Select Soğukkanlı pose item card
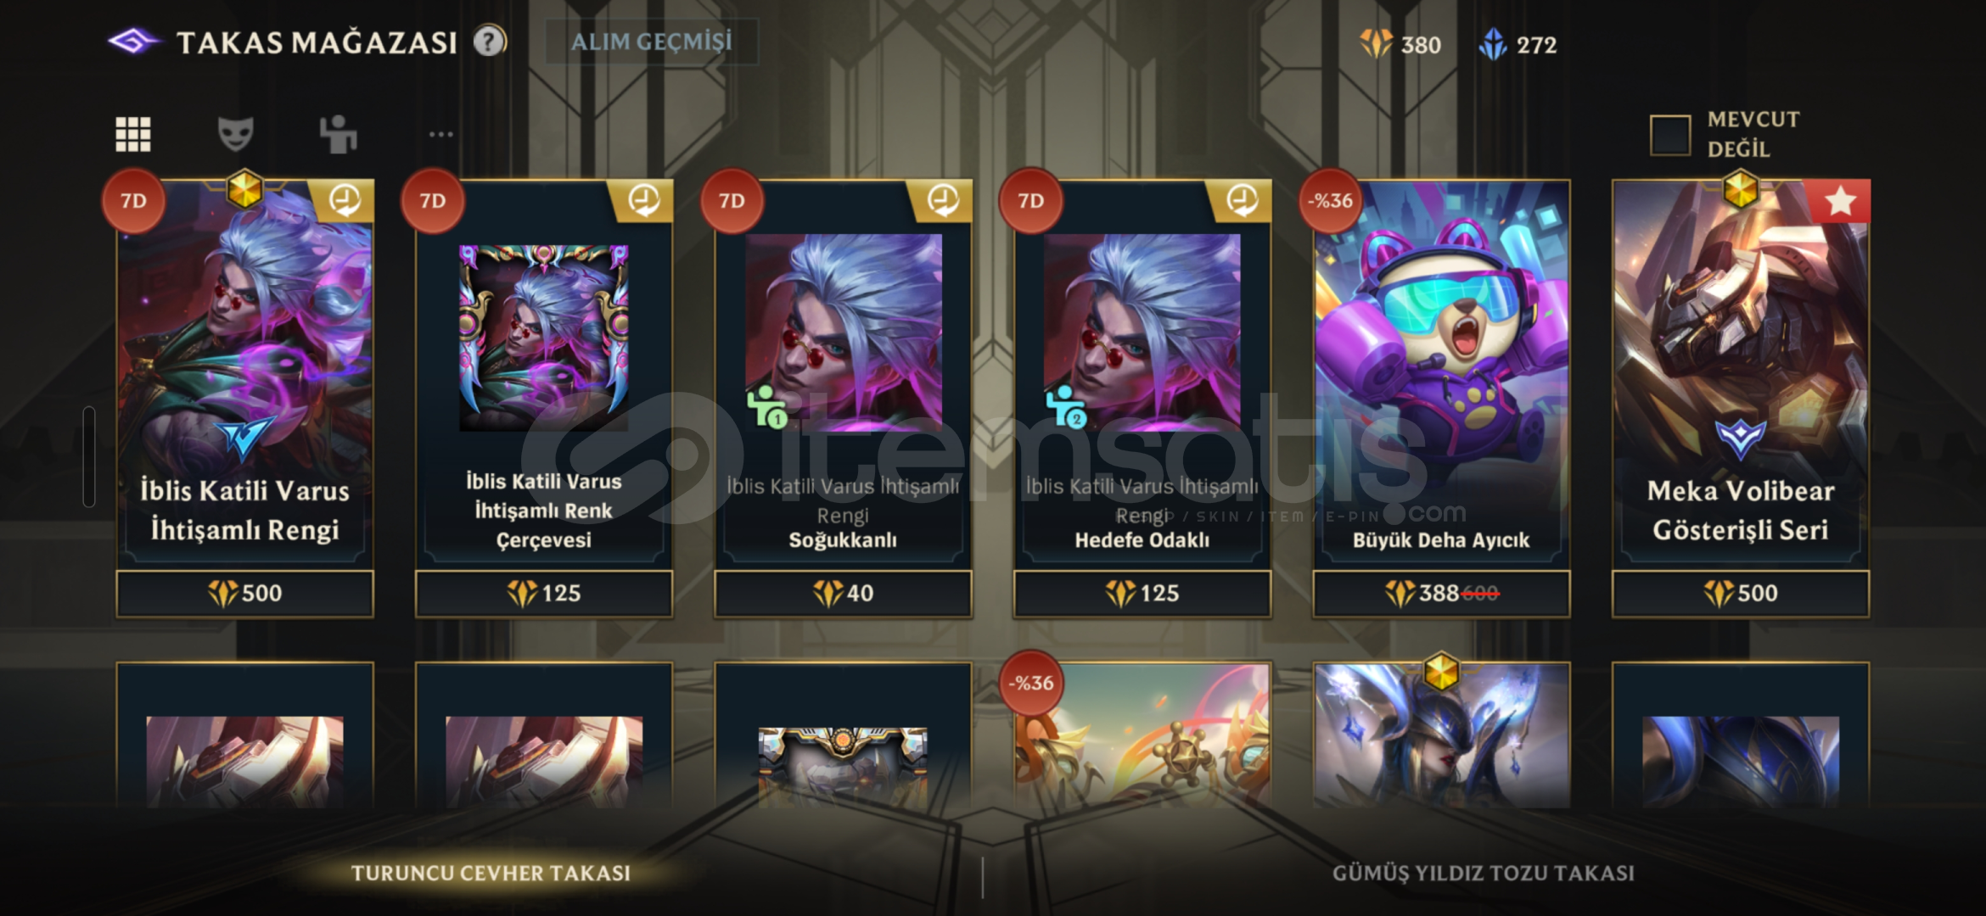 843,373
